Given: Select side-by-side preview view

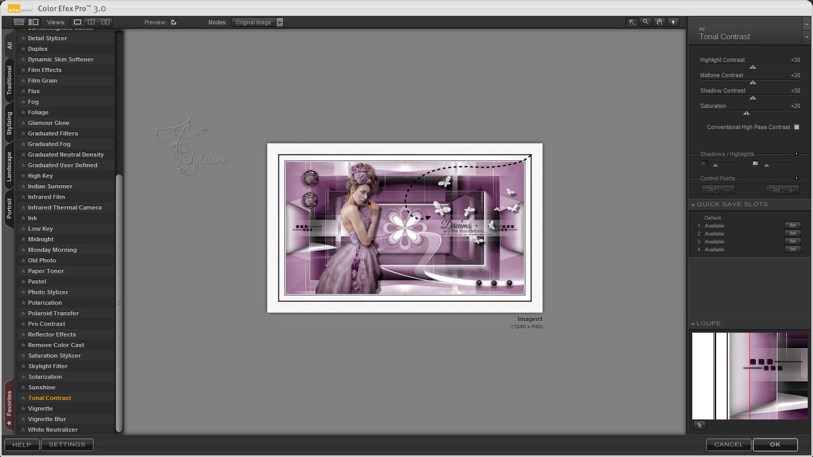Looking at the screenshot, I should [105, 22].
